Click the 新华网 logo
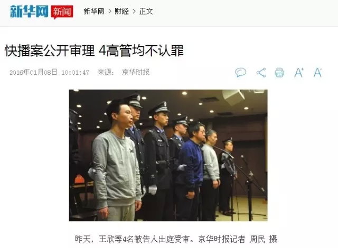This screenshot has width=338, height=248. click(x=29, y=12)
